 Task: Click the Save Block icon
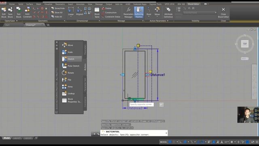click(10, 12)
